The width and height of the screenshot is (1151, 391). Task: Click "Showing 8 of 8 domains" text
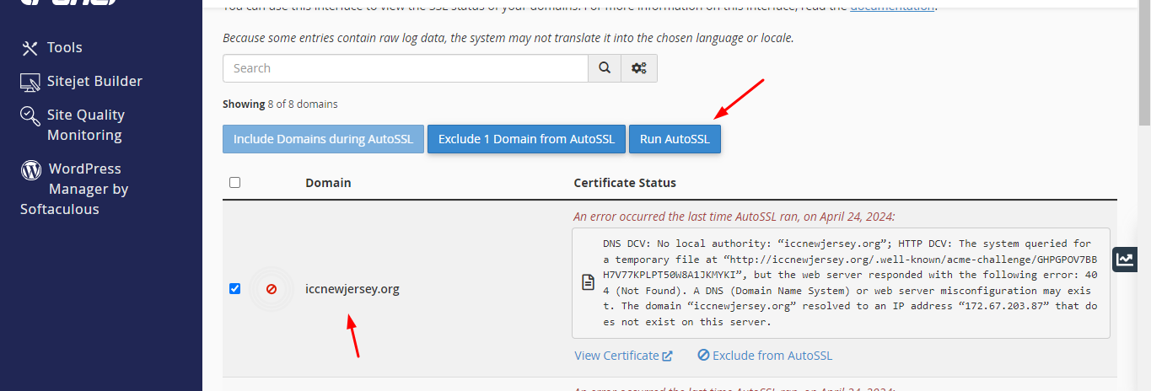click(x=280, y=104)
